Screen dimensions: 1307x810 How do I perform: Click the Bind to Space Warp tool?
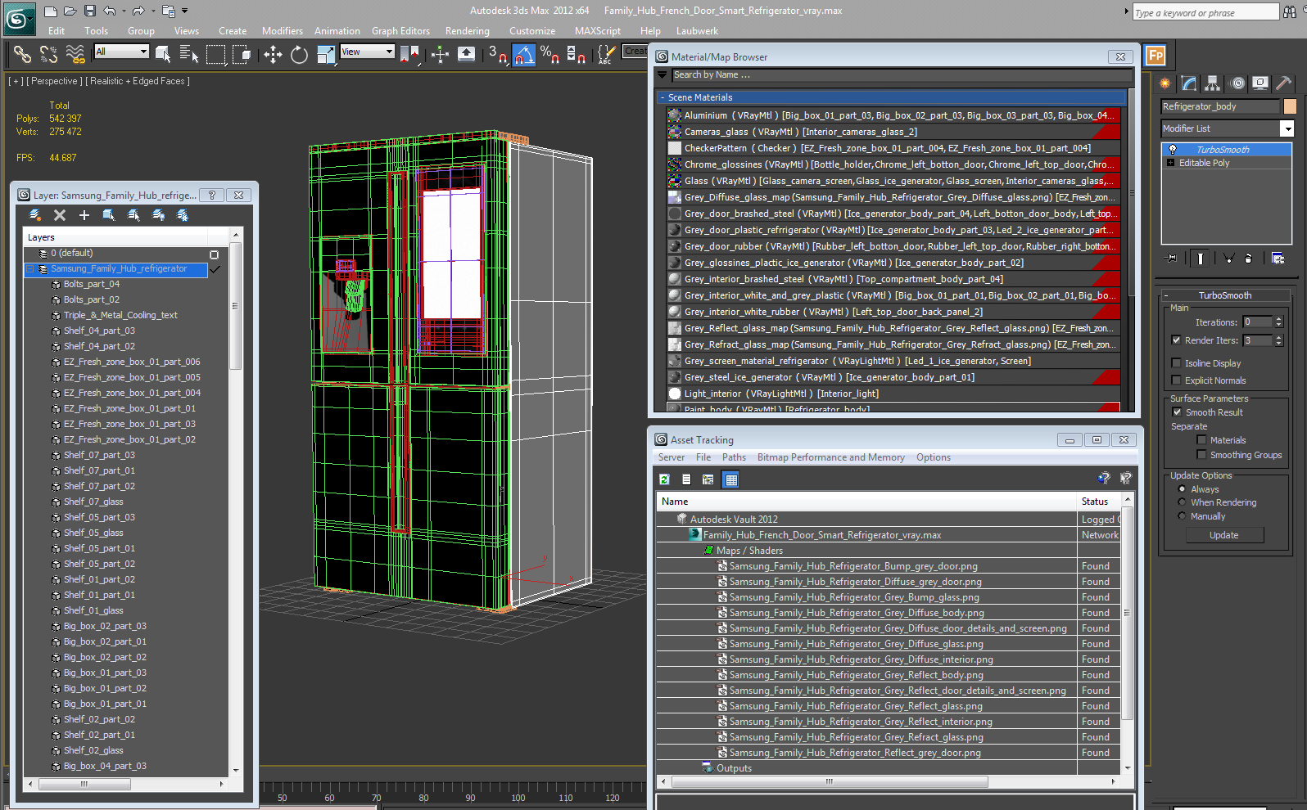75,55
